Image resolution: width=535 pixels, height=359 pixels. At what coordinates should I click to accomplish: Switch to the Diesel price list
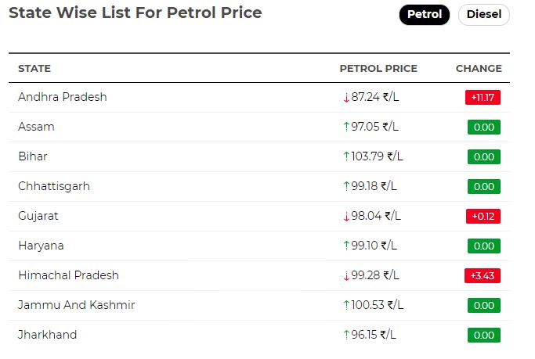pyautogui.click(x=483, y=15)
